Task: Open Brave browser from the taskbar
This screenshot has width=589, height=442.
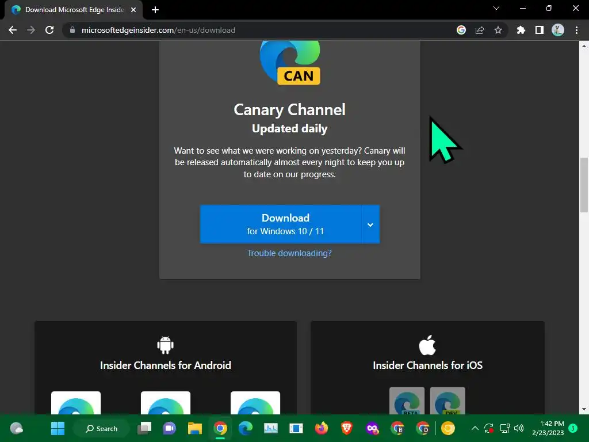Action: [x=346, y=428]
